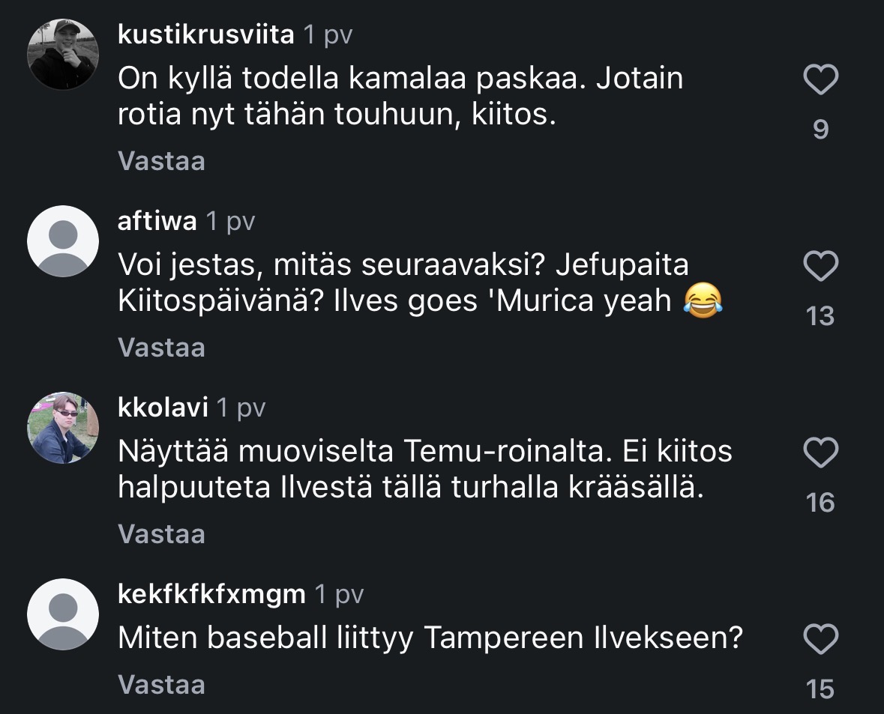The width and height of the screenshot is (884, 714).
Task: Tap Vastaa below the baseball question
Action: click(x=161, y=684)
